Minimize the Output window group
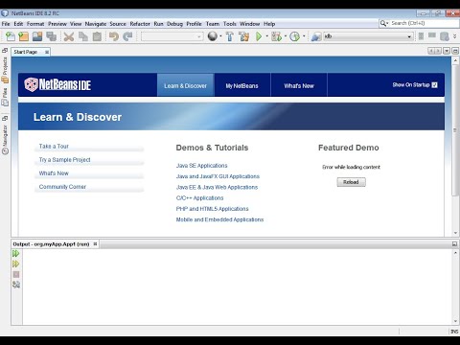Screen dimensions: 460x345 coord(454,244)
